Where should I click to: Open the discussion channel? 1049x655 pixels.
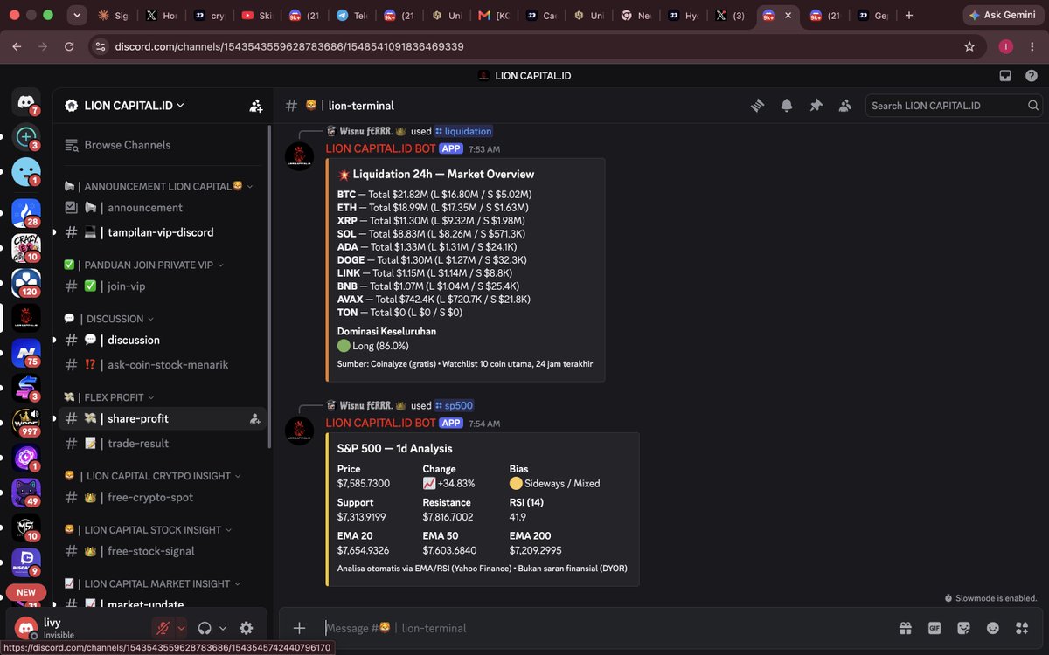click(x=163, y=340)
